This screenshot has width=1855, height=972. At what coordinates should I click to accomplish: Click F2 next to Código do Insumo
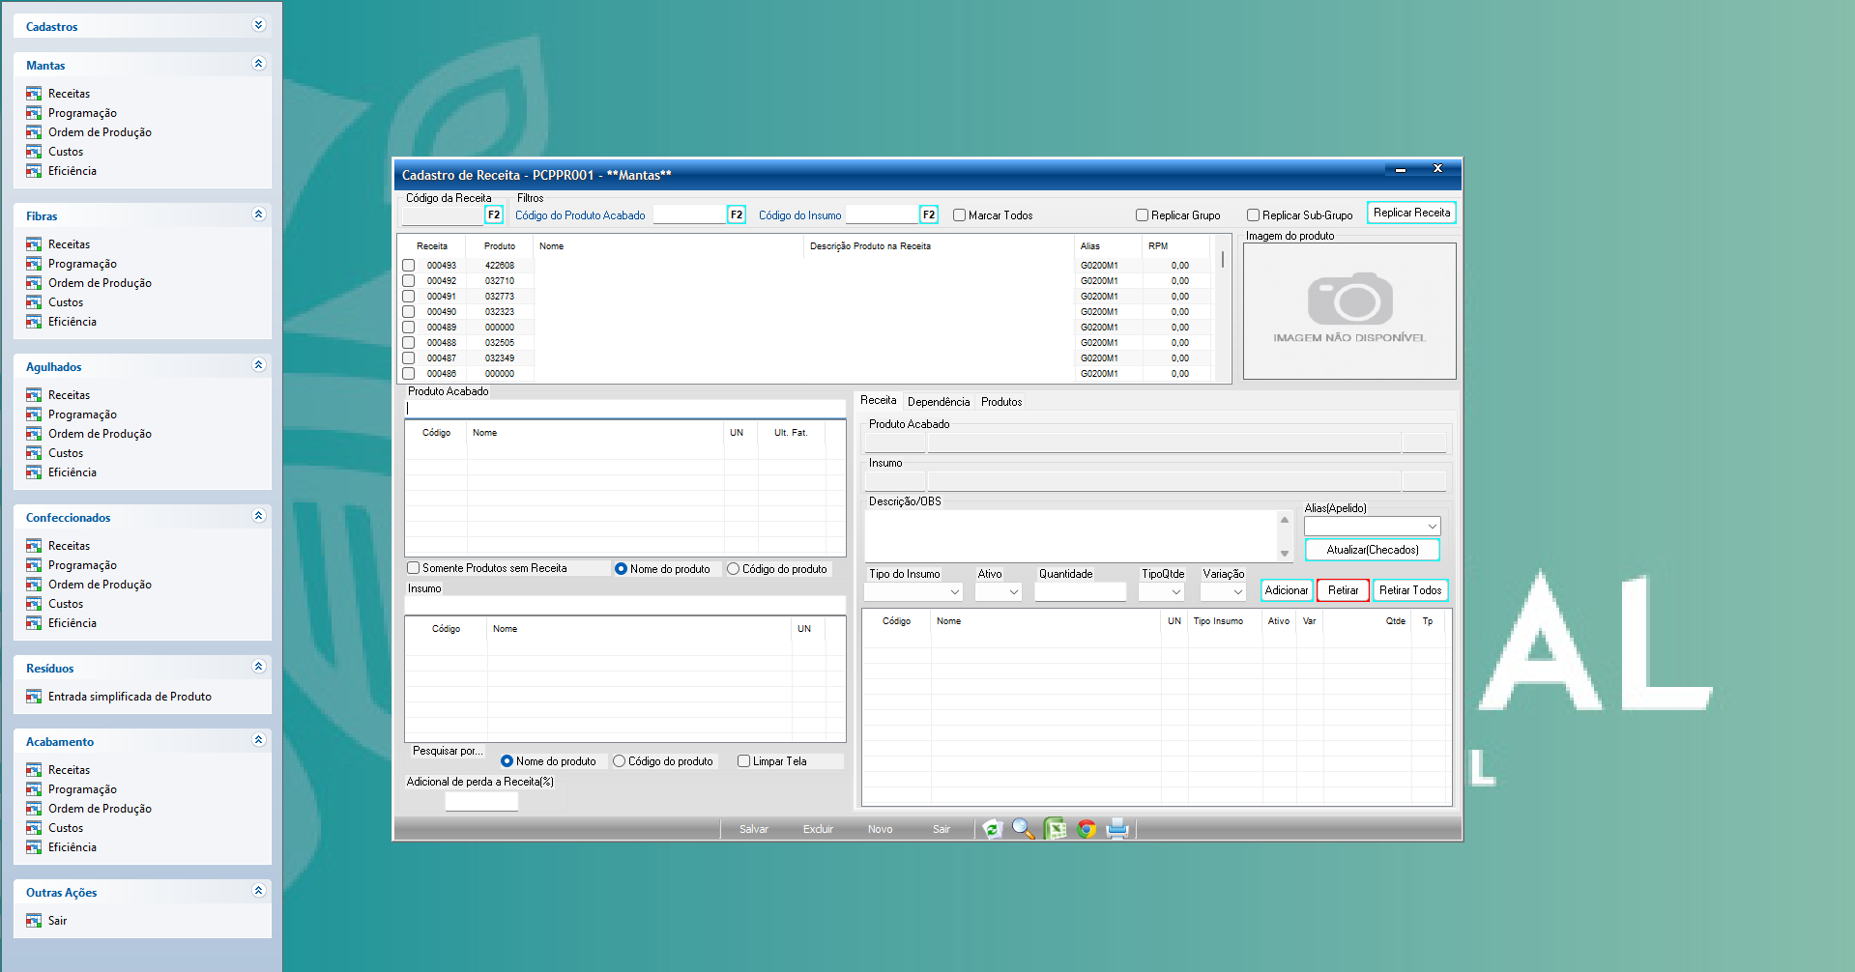(x=929, y=214)
